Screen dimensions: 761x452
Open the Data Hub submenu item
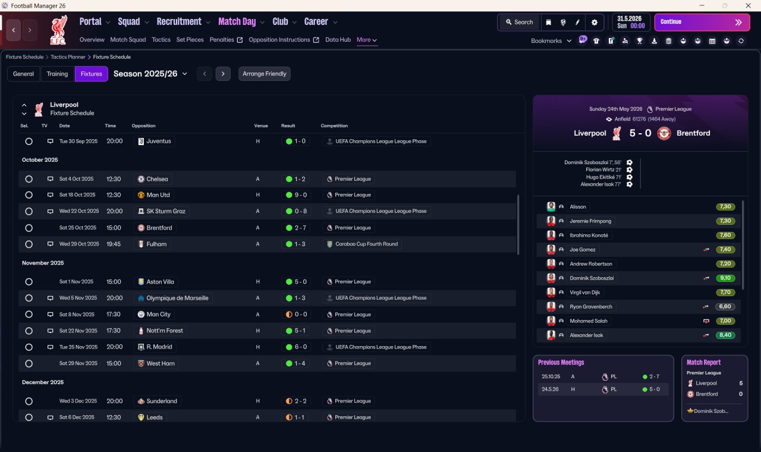338,40
